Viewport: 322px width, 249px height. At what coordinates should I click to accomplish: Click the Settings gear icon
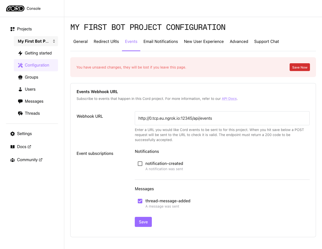[13, 134]
